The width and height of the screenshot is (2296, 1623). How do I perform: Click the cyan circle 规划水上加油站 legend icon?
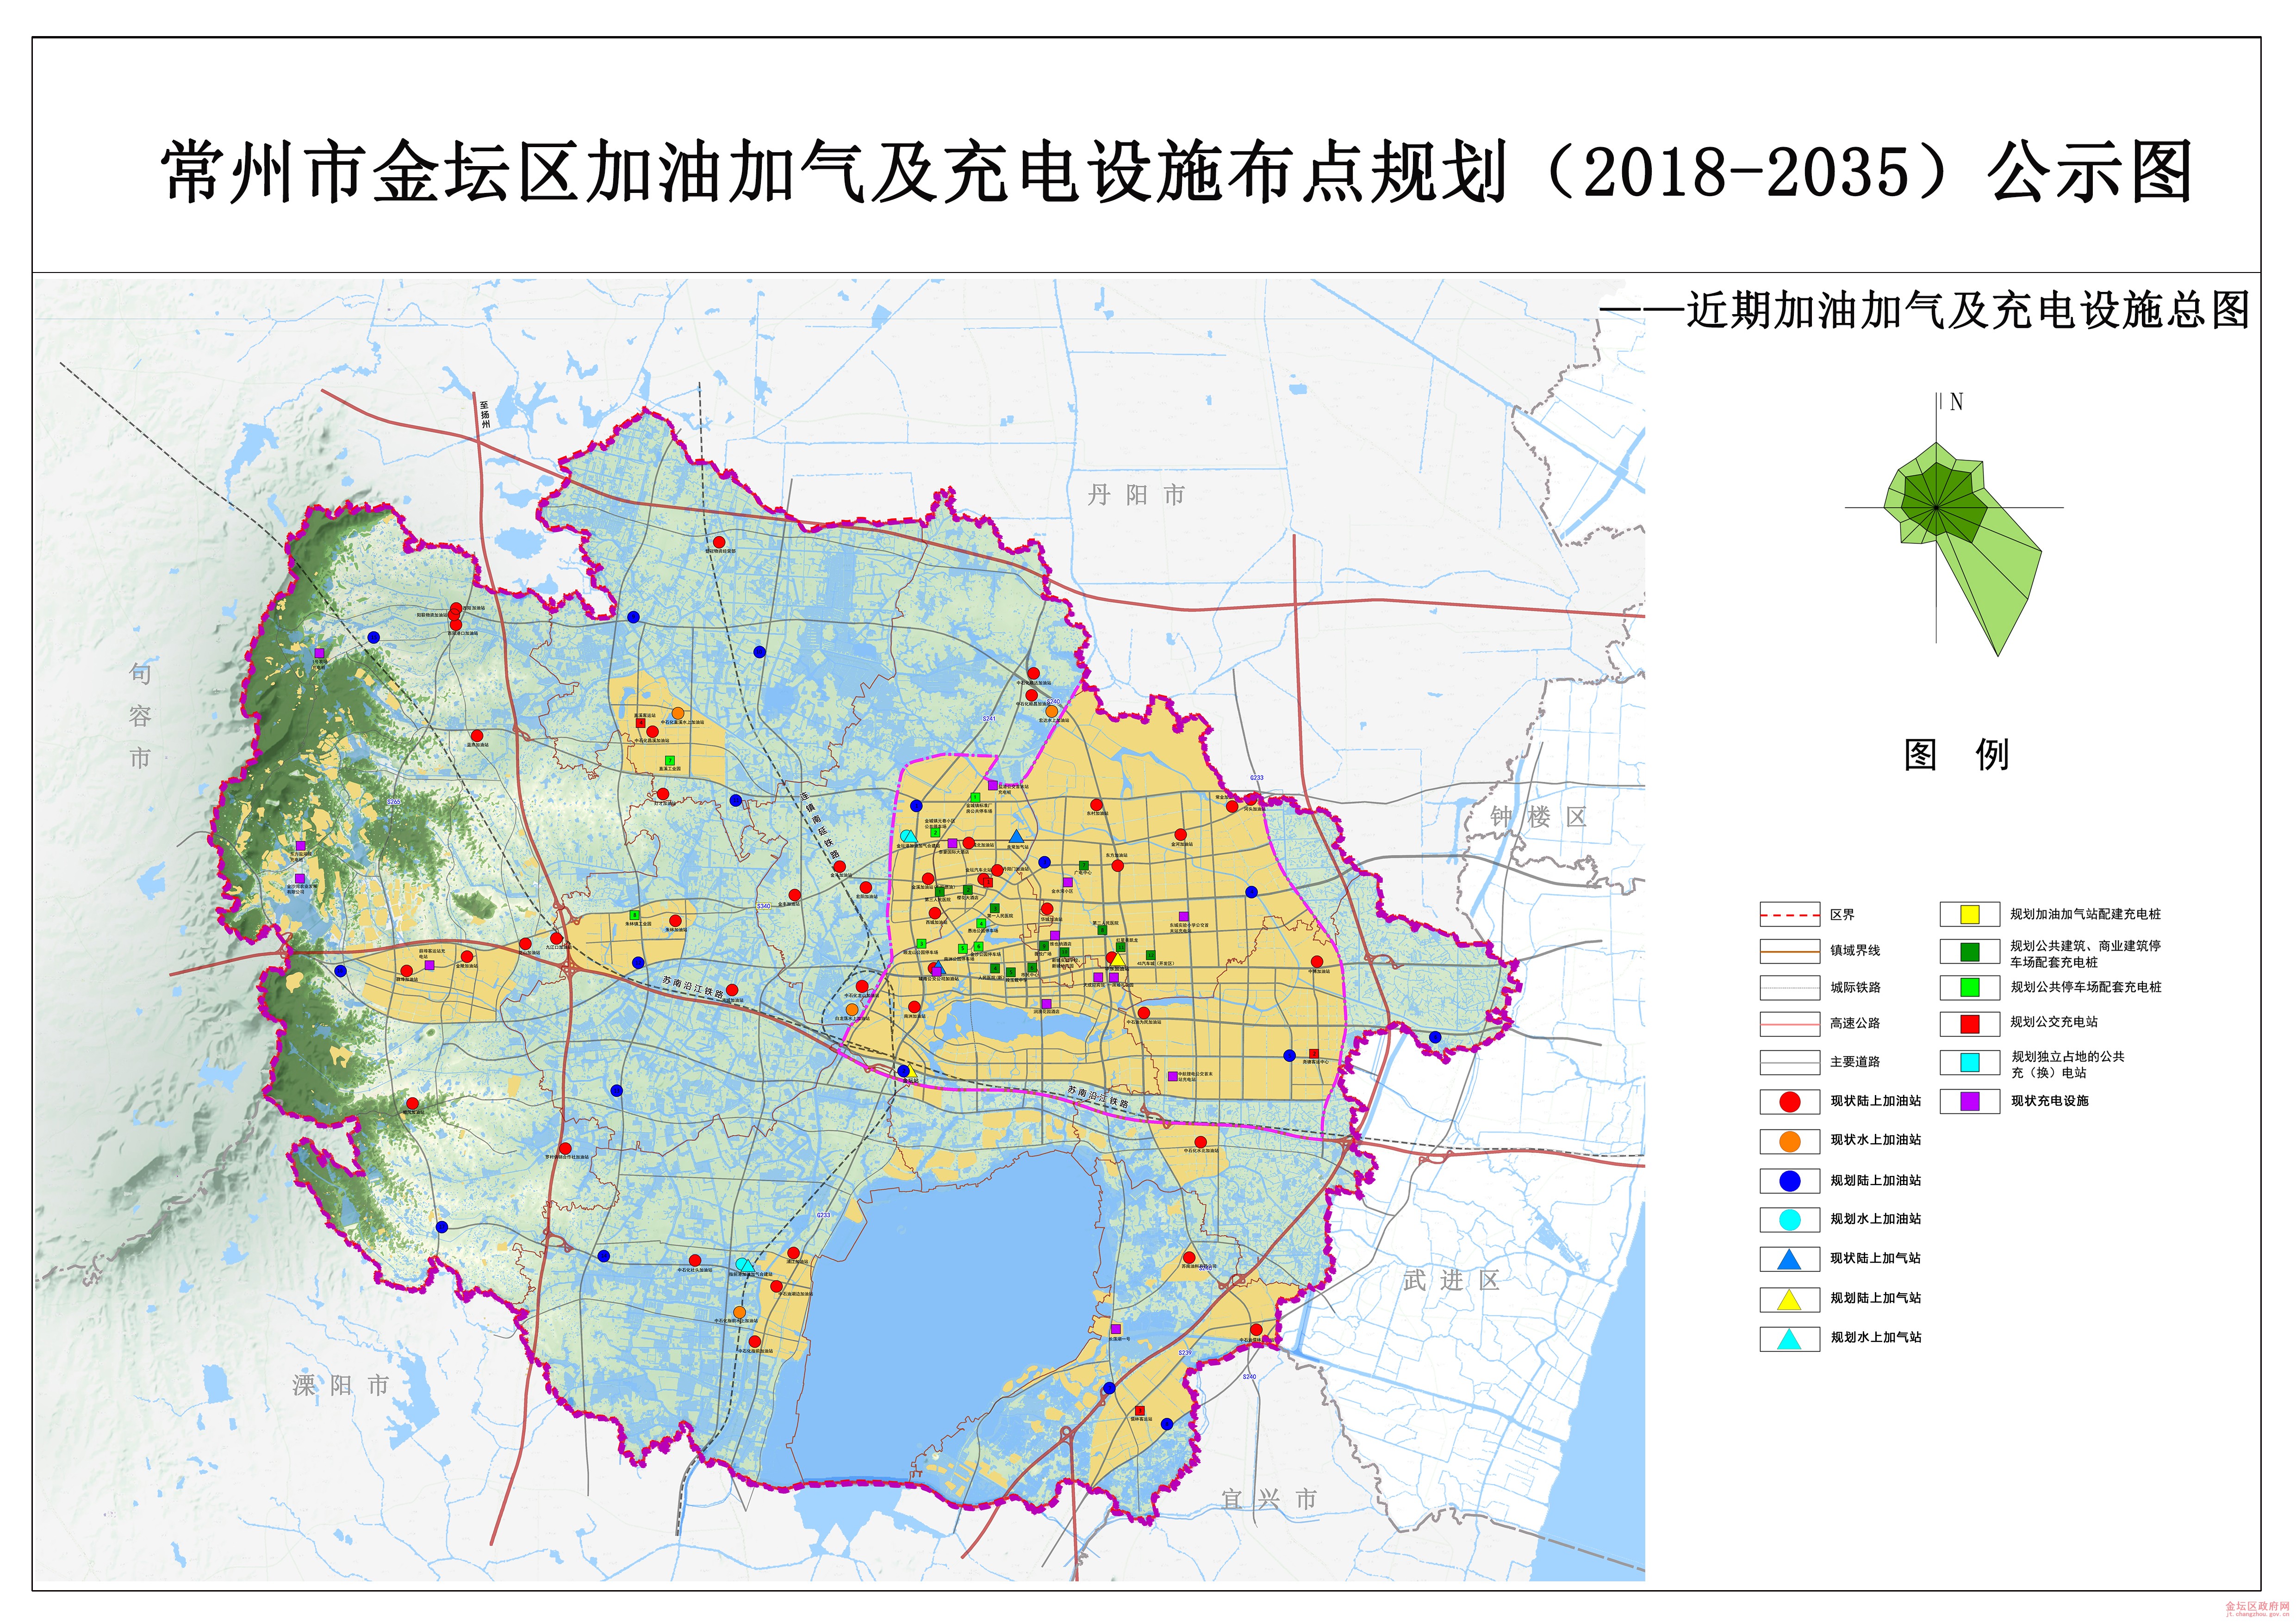[x=1790, y=1219]
